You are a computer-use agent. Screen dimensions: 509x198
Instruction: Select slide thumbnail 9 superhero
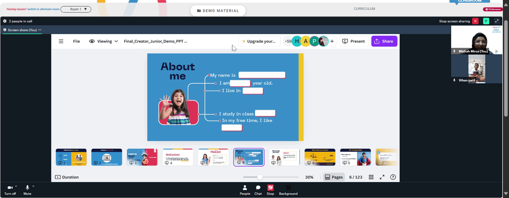(x=355, y=157)
